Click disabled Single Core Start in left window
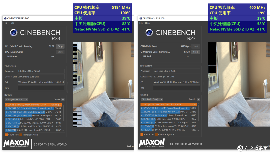270x154 pixels. click(x=60, y=52)
